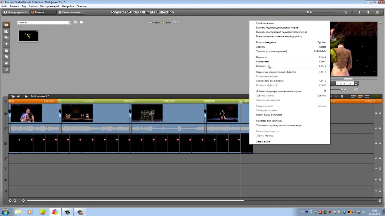The width and height of the screenshot is (385, 216).
Task: Open the disc menus album section
Action: [6, 57]
